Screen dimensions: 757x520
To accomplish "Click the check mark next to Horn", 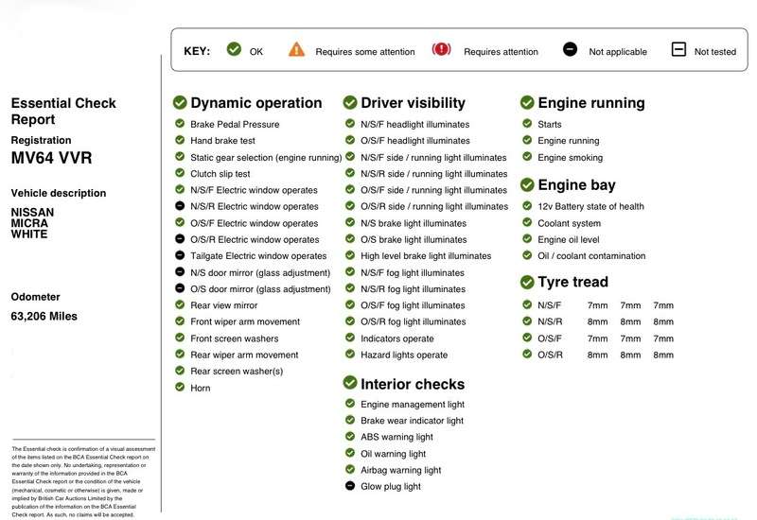I will pyautogui.click(x=180, y=388).
